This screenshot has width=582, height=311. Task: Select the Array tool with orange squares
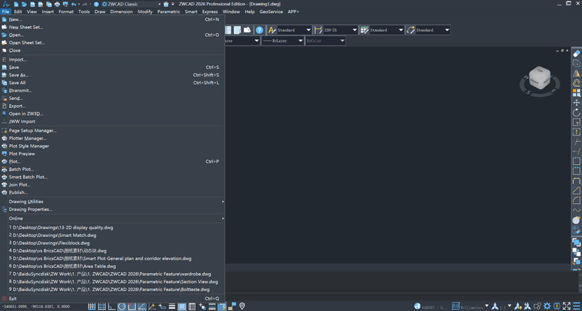[576, 93]
